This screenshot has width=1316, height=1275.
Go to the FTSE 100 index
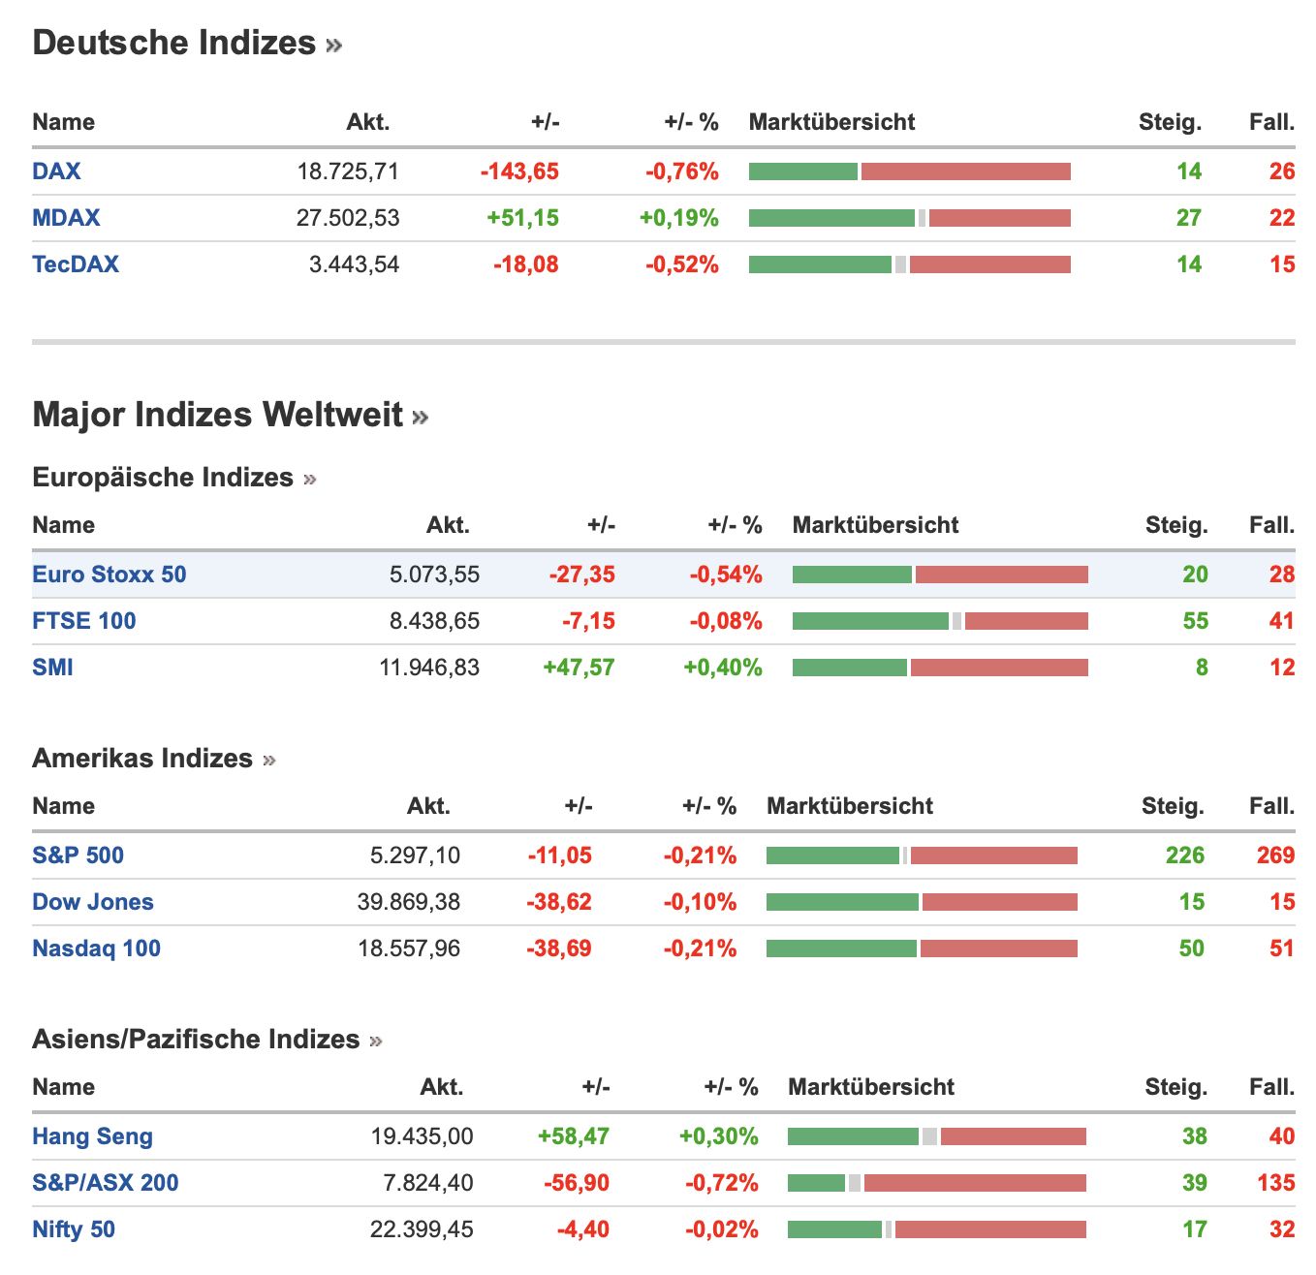[x=84, y=621]
